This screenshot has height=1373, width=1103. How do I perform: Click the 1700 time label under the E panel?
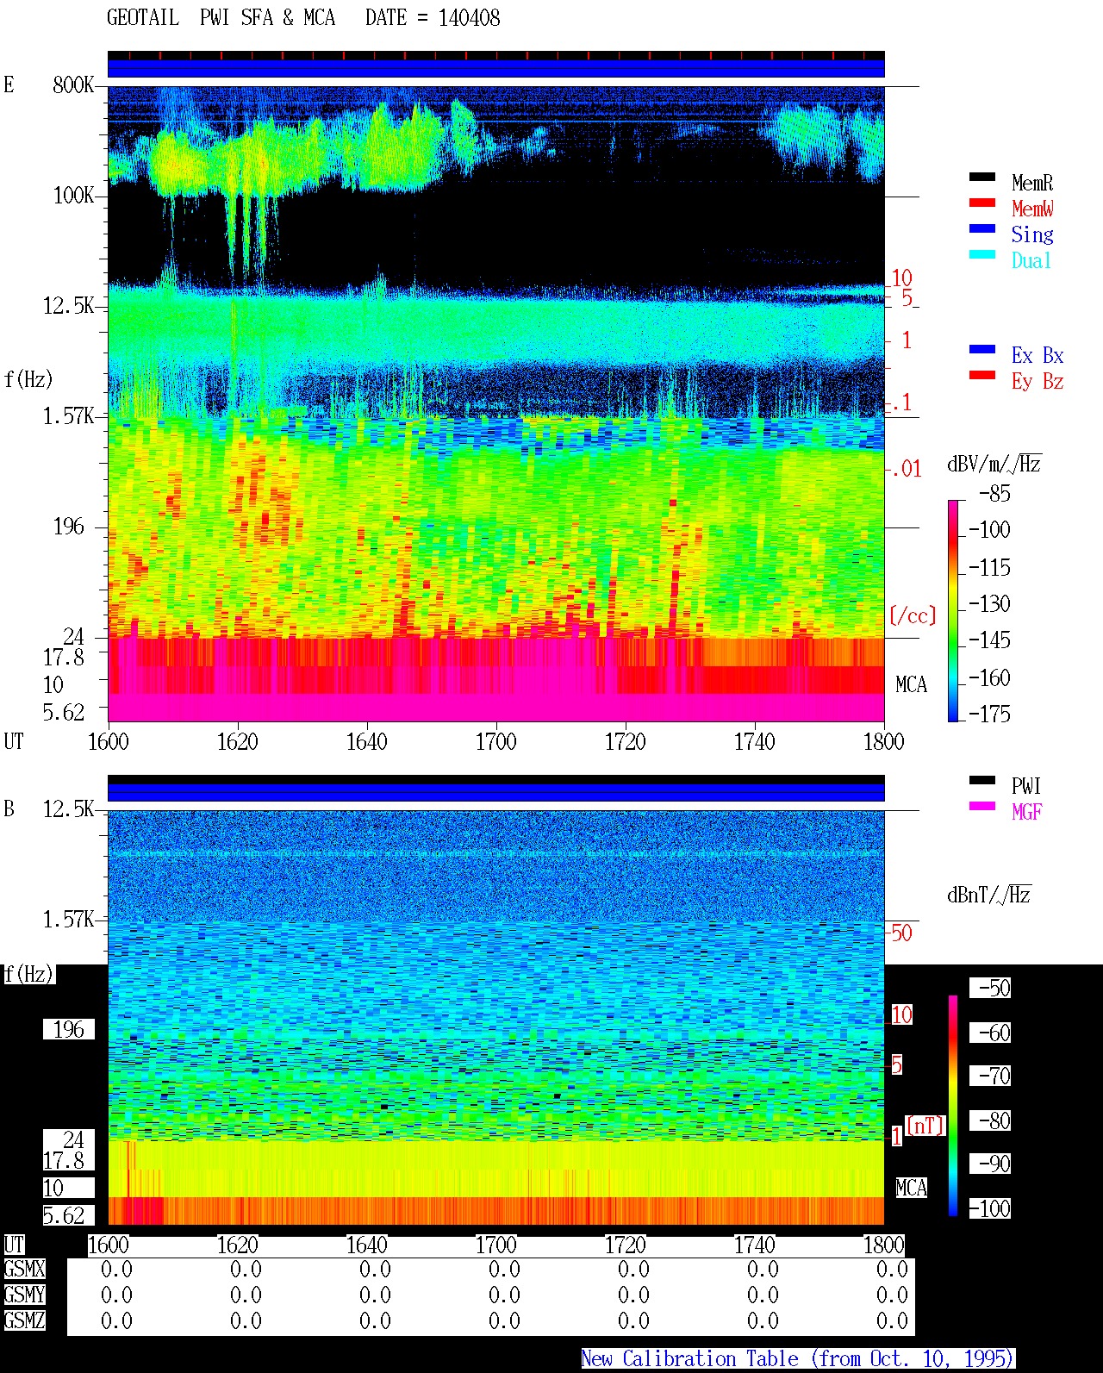[495, 741]
